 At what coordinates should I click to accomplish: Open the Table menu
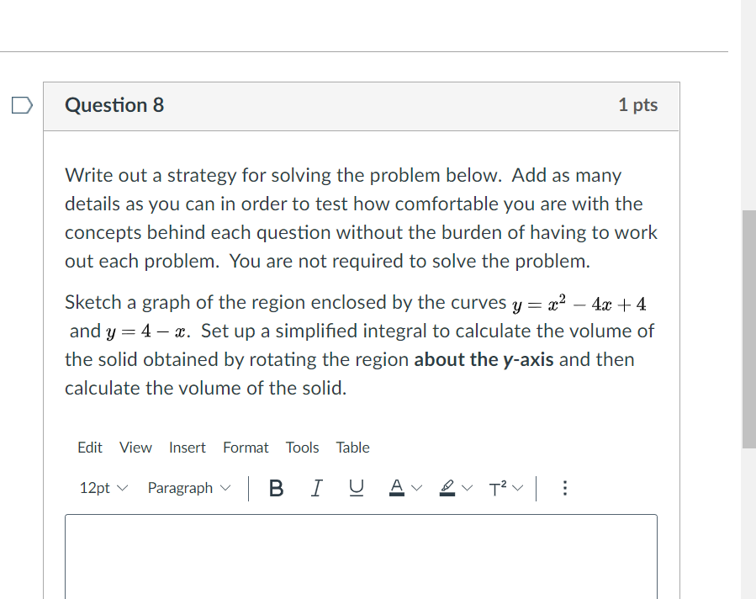pyautogui.click(x=352, y=448)
